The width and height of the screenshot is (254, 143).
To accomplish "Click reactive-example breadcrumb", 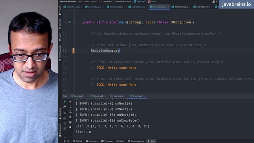I will pos(68,2).
